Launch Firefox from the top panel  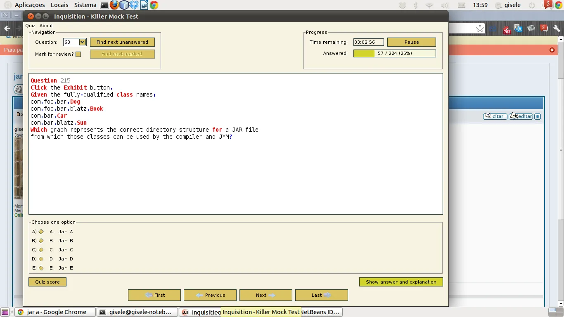click(x=114, y=5)
